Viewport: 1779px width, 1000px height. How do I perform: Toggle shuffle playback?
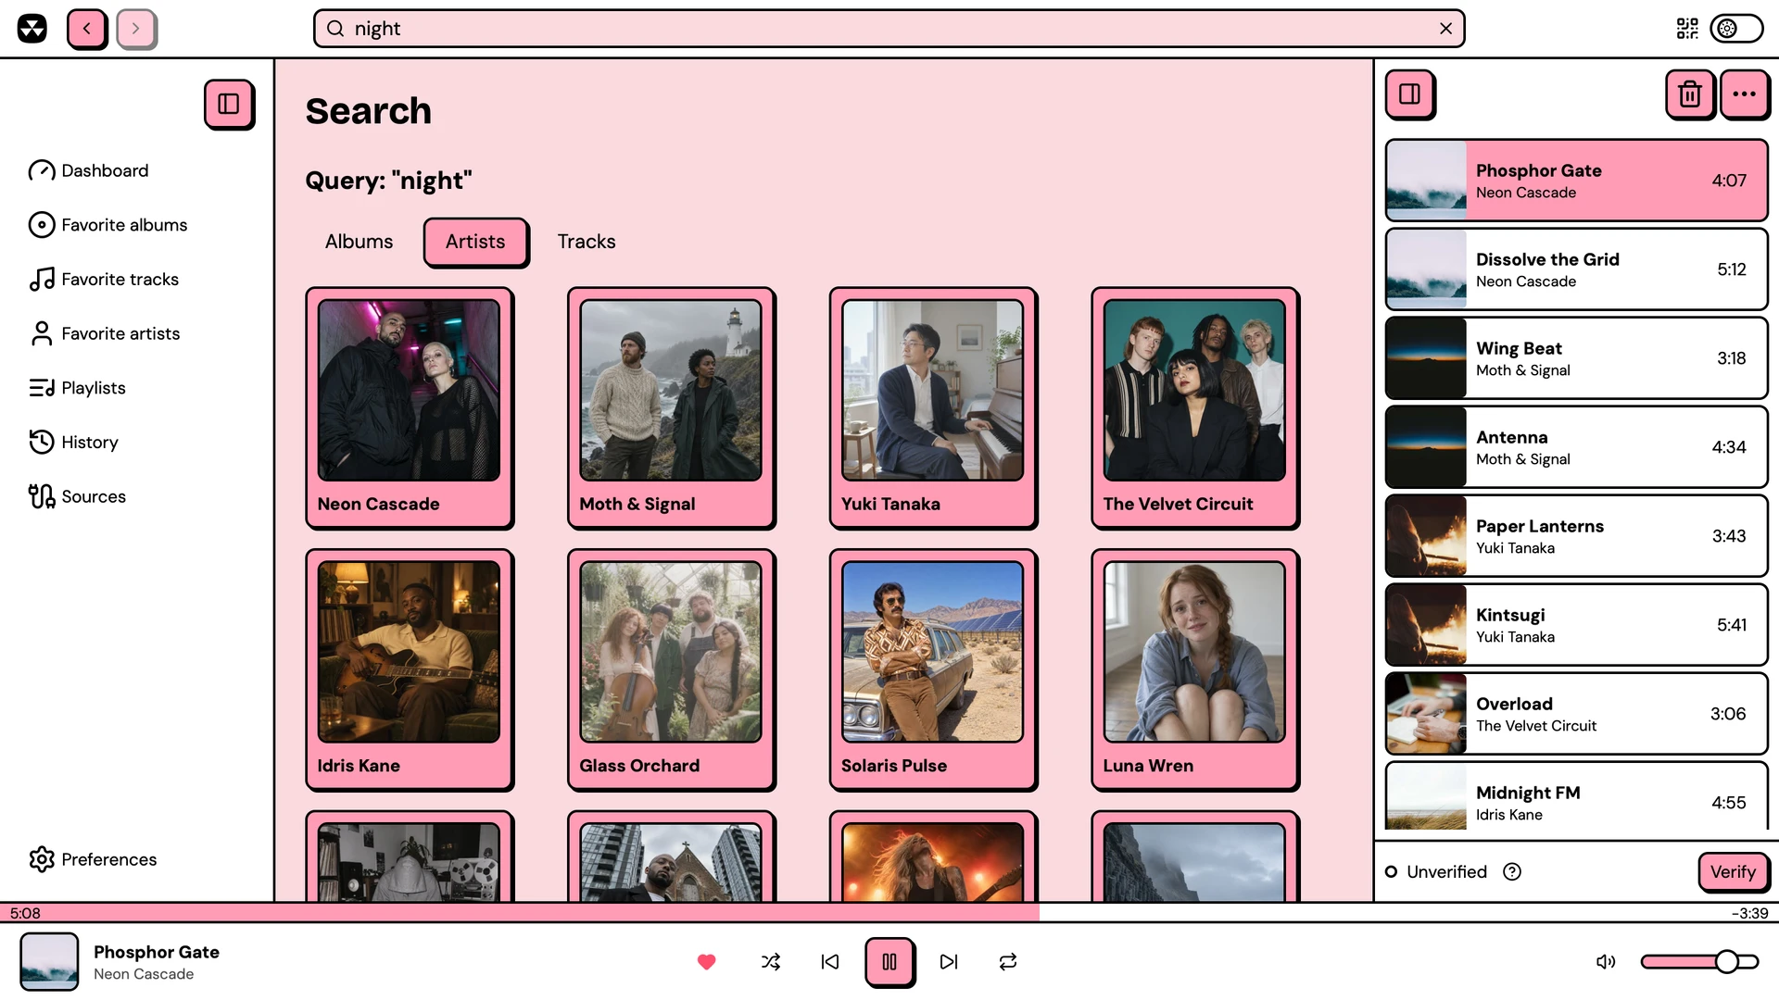[x=771, y=962]
